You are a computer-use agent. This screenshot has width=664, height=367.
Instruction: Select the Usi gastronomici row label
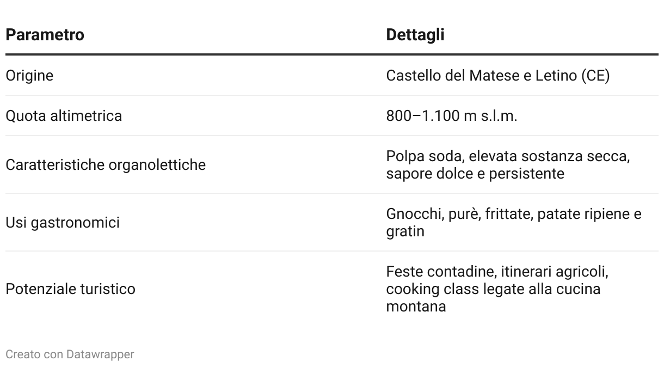click(63, 223)
